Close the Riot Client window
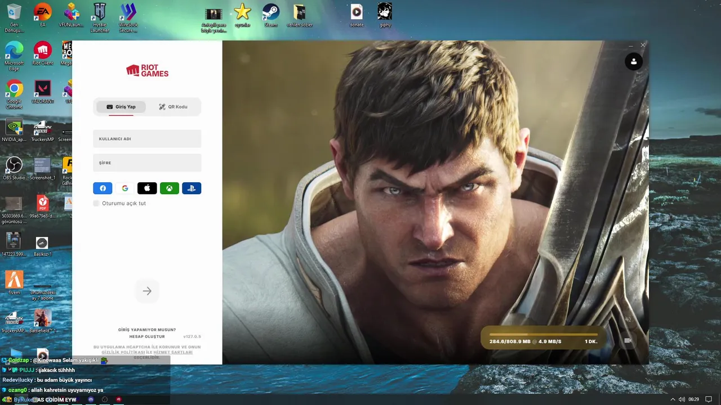 (x=643, y=45)
